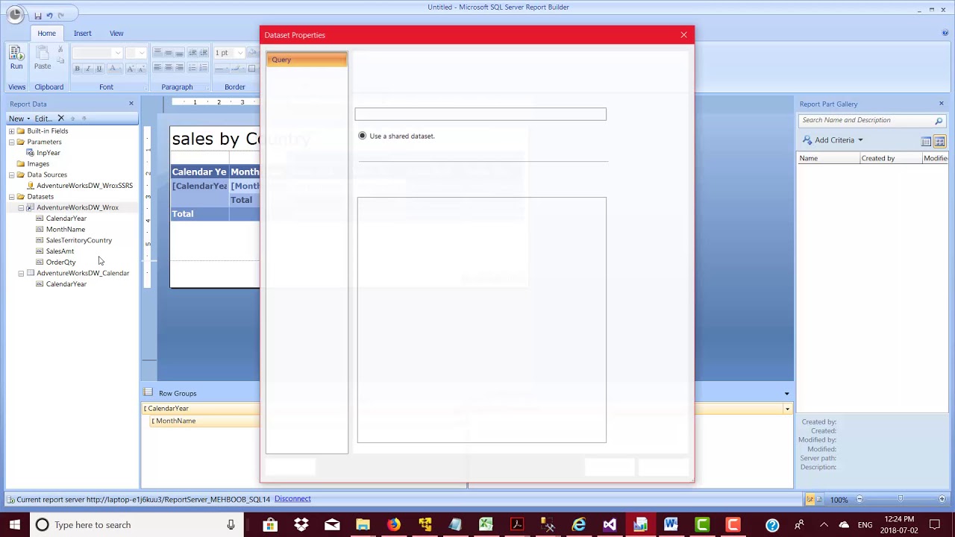Screen dimensions: 955x537
Task: Click the Disconnect link in status bar
Action: (x=292, y=499)
